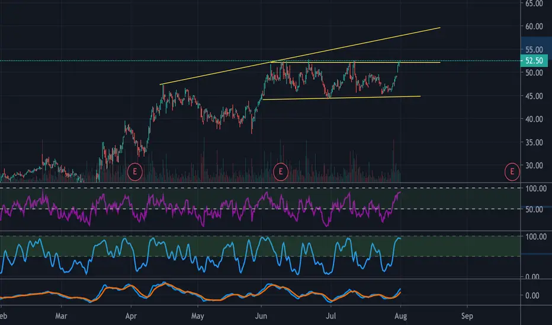The height and width of the screenshot is (325, 552).
Task: Click the 100.00 level on stochastic scale
Action: pyautogui.click(x=536, y=236)
